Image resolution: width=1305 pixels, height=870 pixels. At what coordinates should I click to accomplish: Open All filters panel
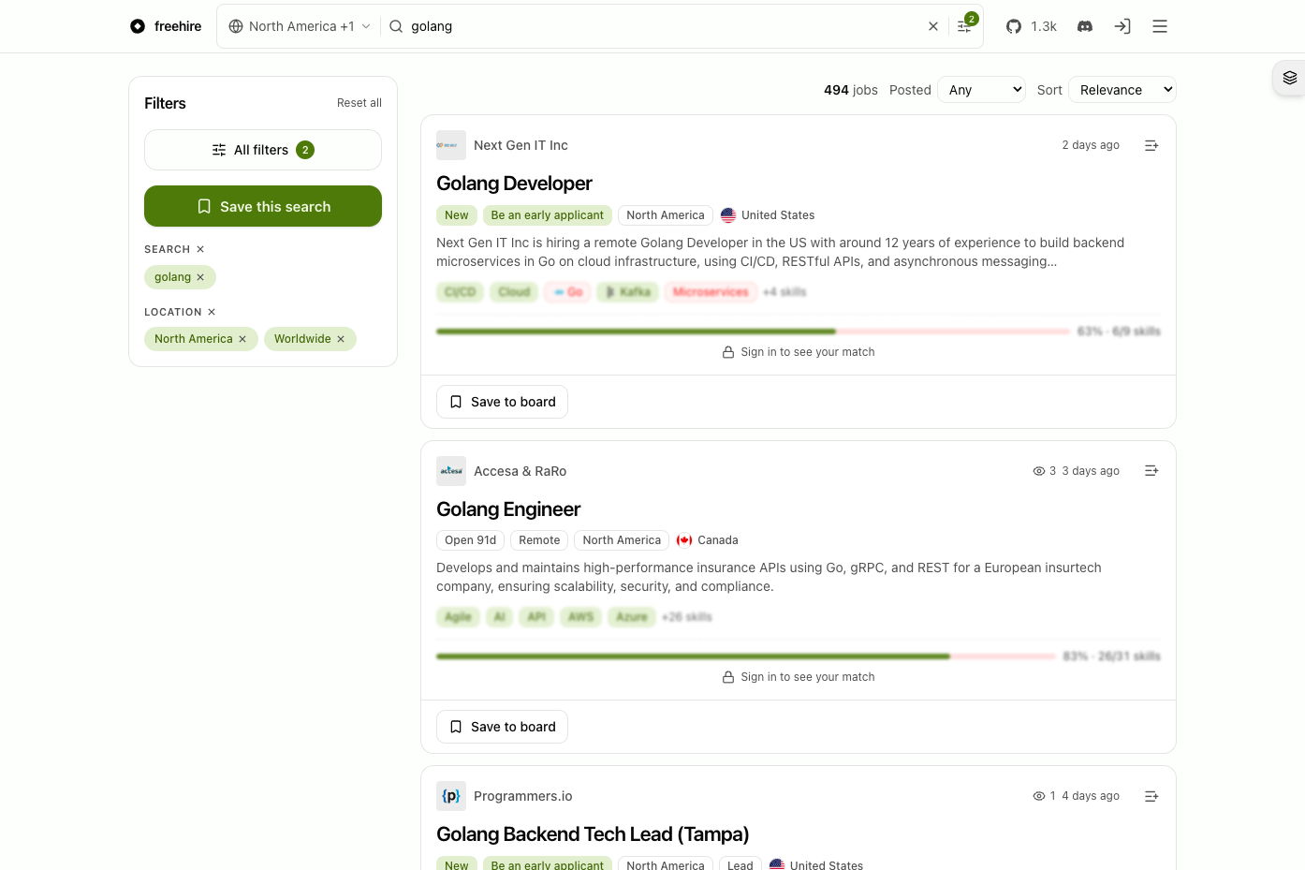coord(263,150)
